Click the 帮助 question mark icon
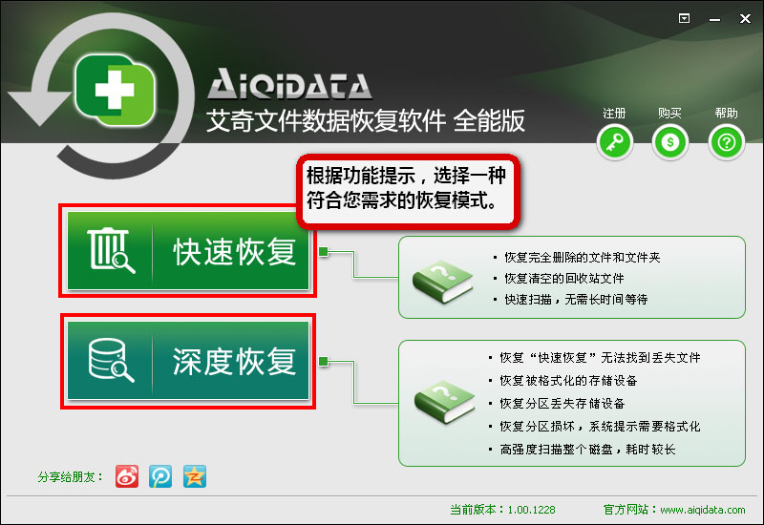 (727, 142)
